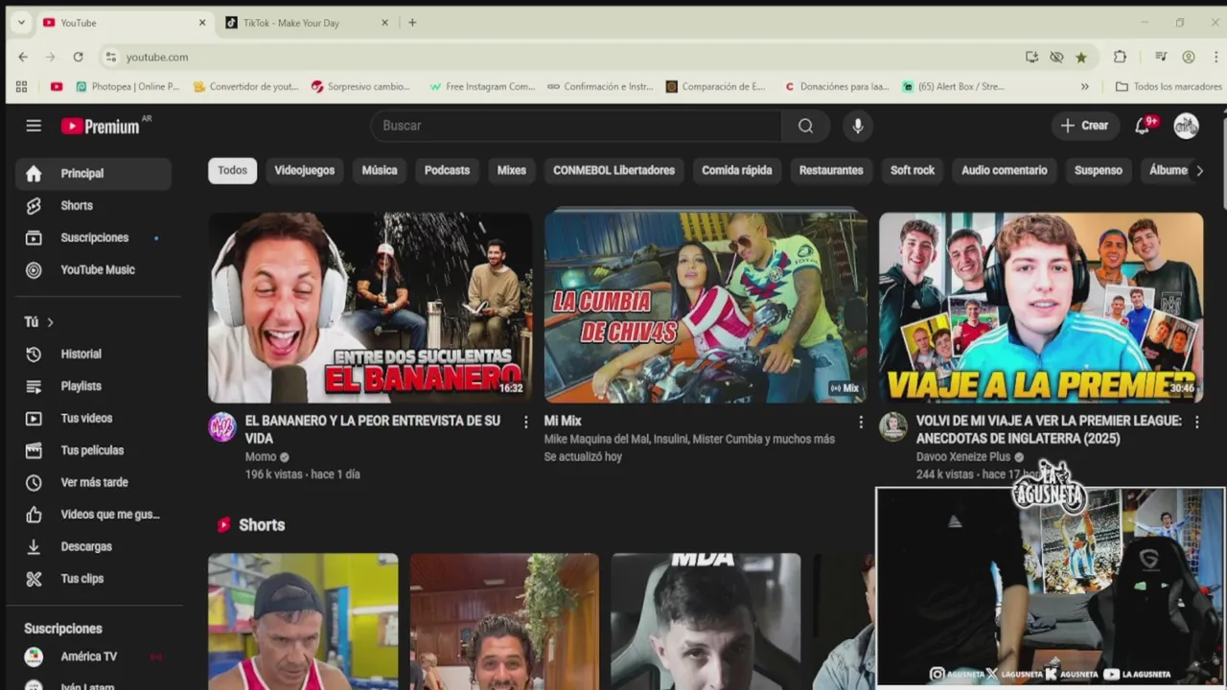1227x690 pixels.
Task: Select the Música chip
Action: [380, 171]
